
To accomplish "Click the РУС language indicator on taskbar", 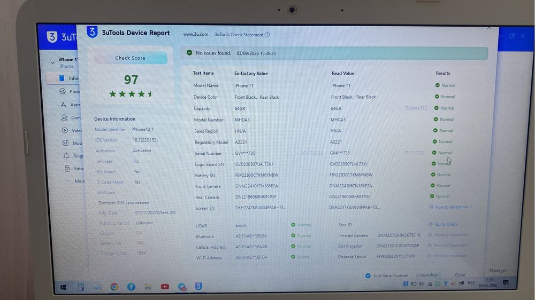I will (x=471, y=283).
